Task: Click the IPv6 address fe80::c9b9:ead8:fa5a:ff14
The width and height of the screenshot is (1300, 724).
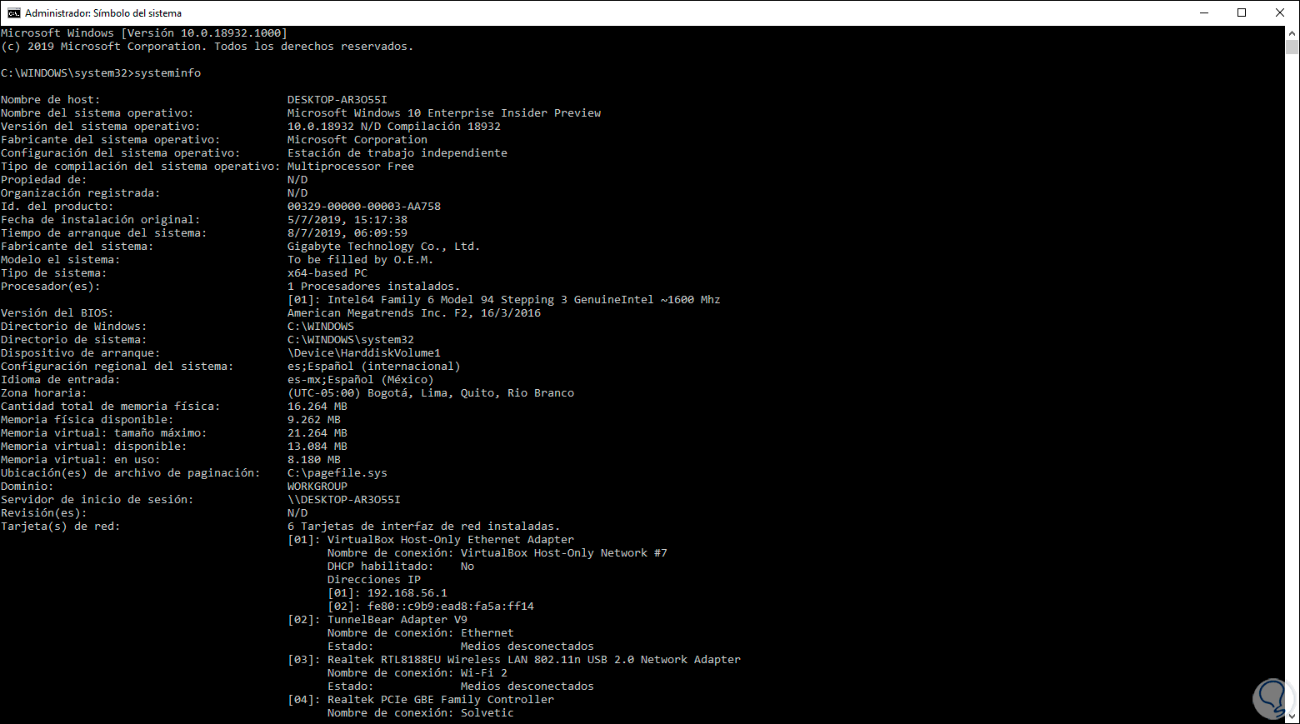Action: click(x=451, y=607)
